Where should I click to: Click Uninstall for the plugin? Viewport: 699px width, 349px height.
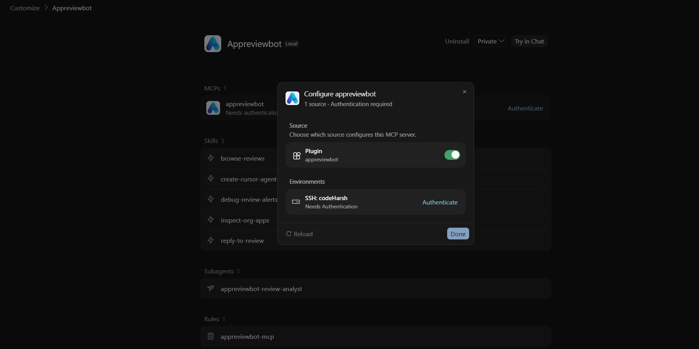pos(457,41)
